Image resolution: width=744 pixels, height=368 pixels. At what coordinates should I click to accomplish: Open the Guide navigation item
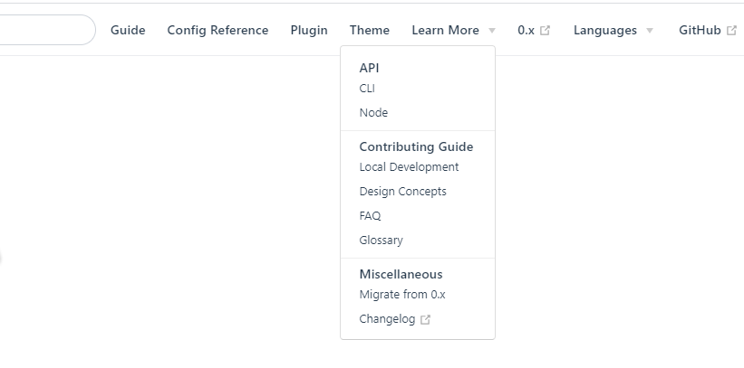tap(128, 31)
